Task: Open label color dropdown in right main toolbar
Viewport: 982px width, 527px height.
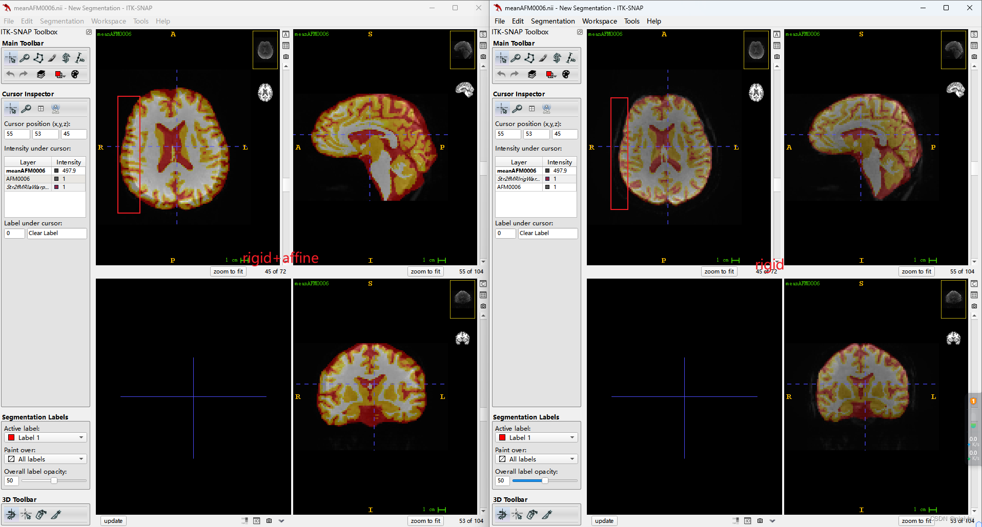Action: [x=551, y=74]
